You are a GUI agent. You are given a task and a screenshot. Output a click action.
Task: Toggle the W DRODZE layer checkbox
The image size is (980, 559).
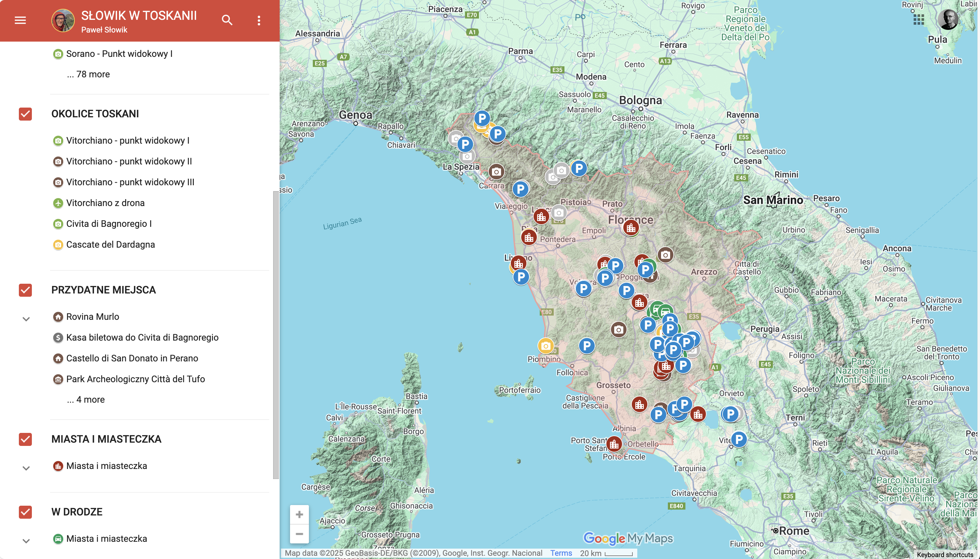click(25, 512)
